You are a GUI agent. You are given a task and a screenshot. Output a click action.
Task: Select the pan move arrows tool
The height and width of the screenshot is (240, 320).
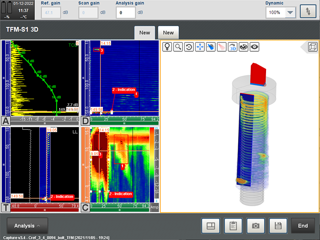pos(200,47)
